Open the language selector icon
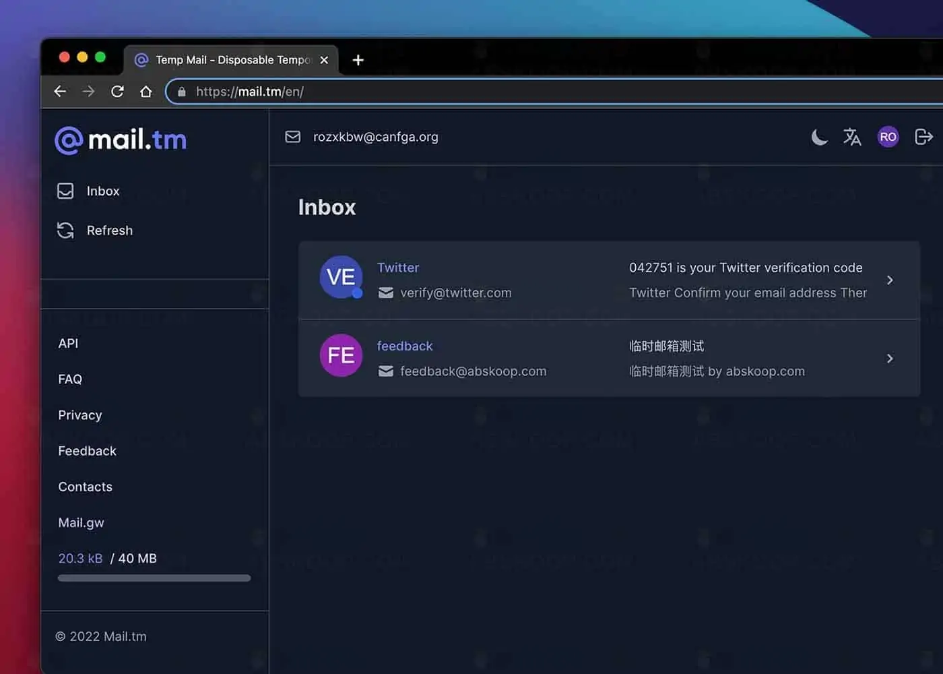Screen dimensions: 943x674 click(x=852, y=137)
